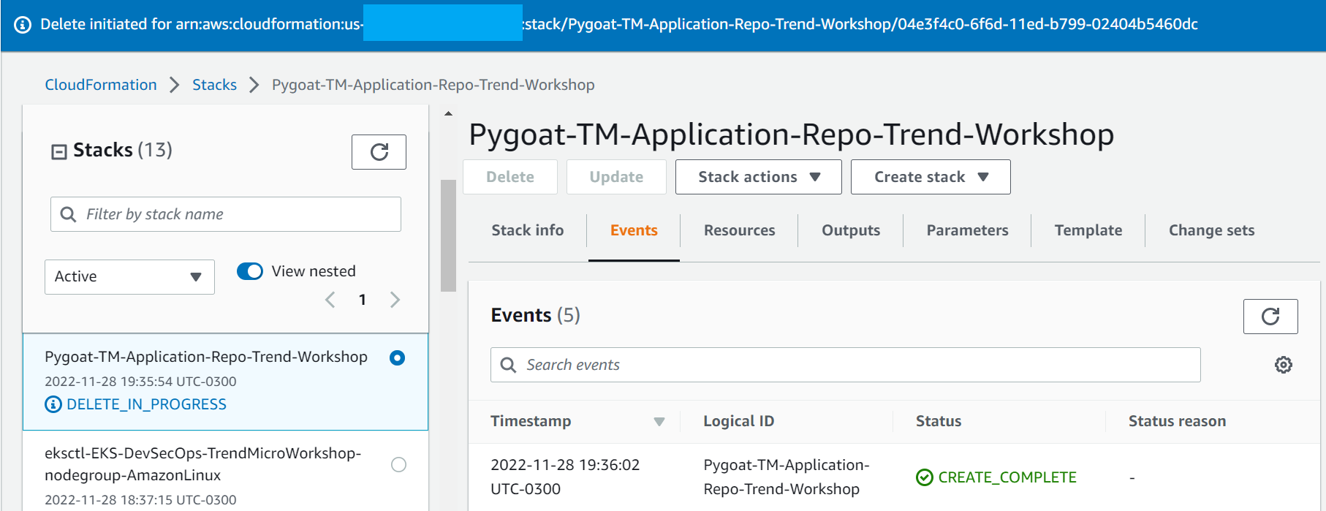The width and height of the screenshot is (1326, 511).
Task: Click the Delete button
Action: tap(510, 177)
